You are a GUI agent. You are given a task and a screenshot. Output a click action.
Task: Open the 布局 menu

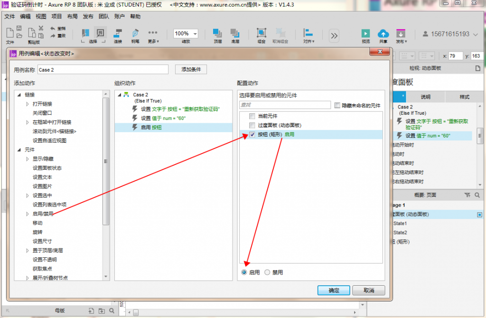point(72,16)
